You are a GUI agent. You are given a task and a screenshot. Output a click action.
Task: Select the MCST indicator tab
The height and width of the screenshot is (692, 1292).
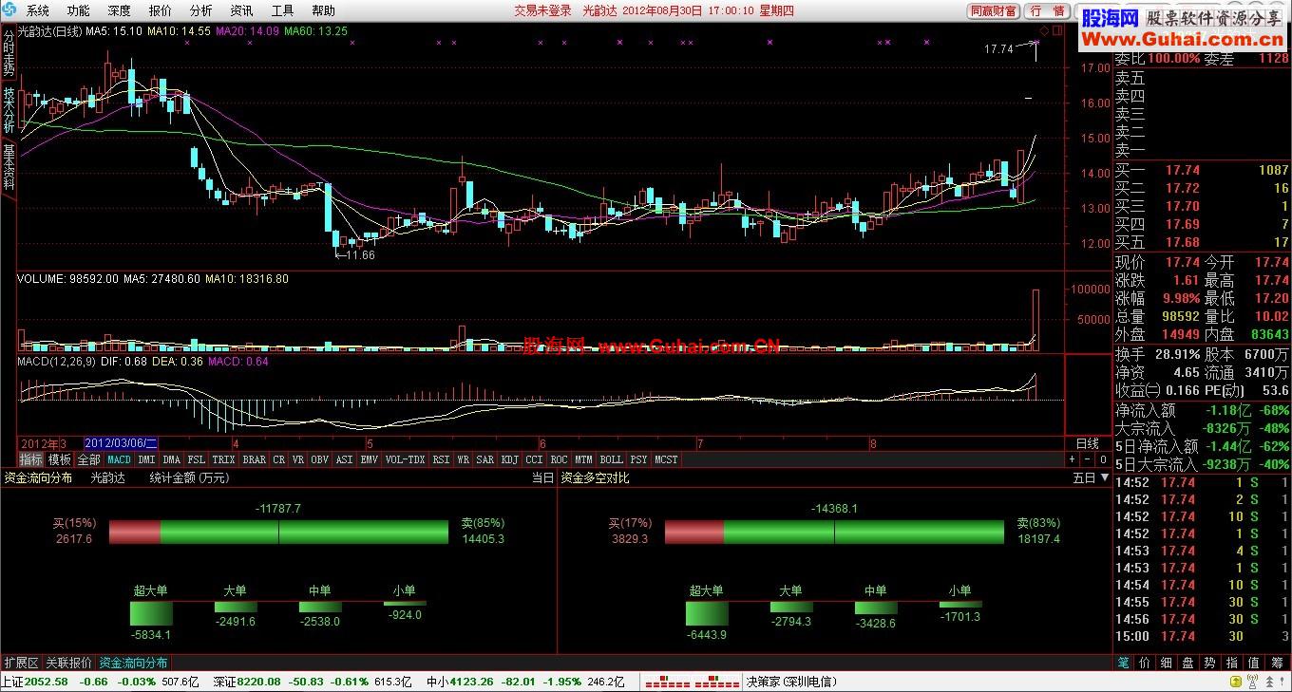[x=666, y=459]
